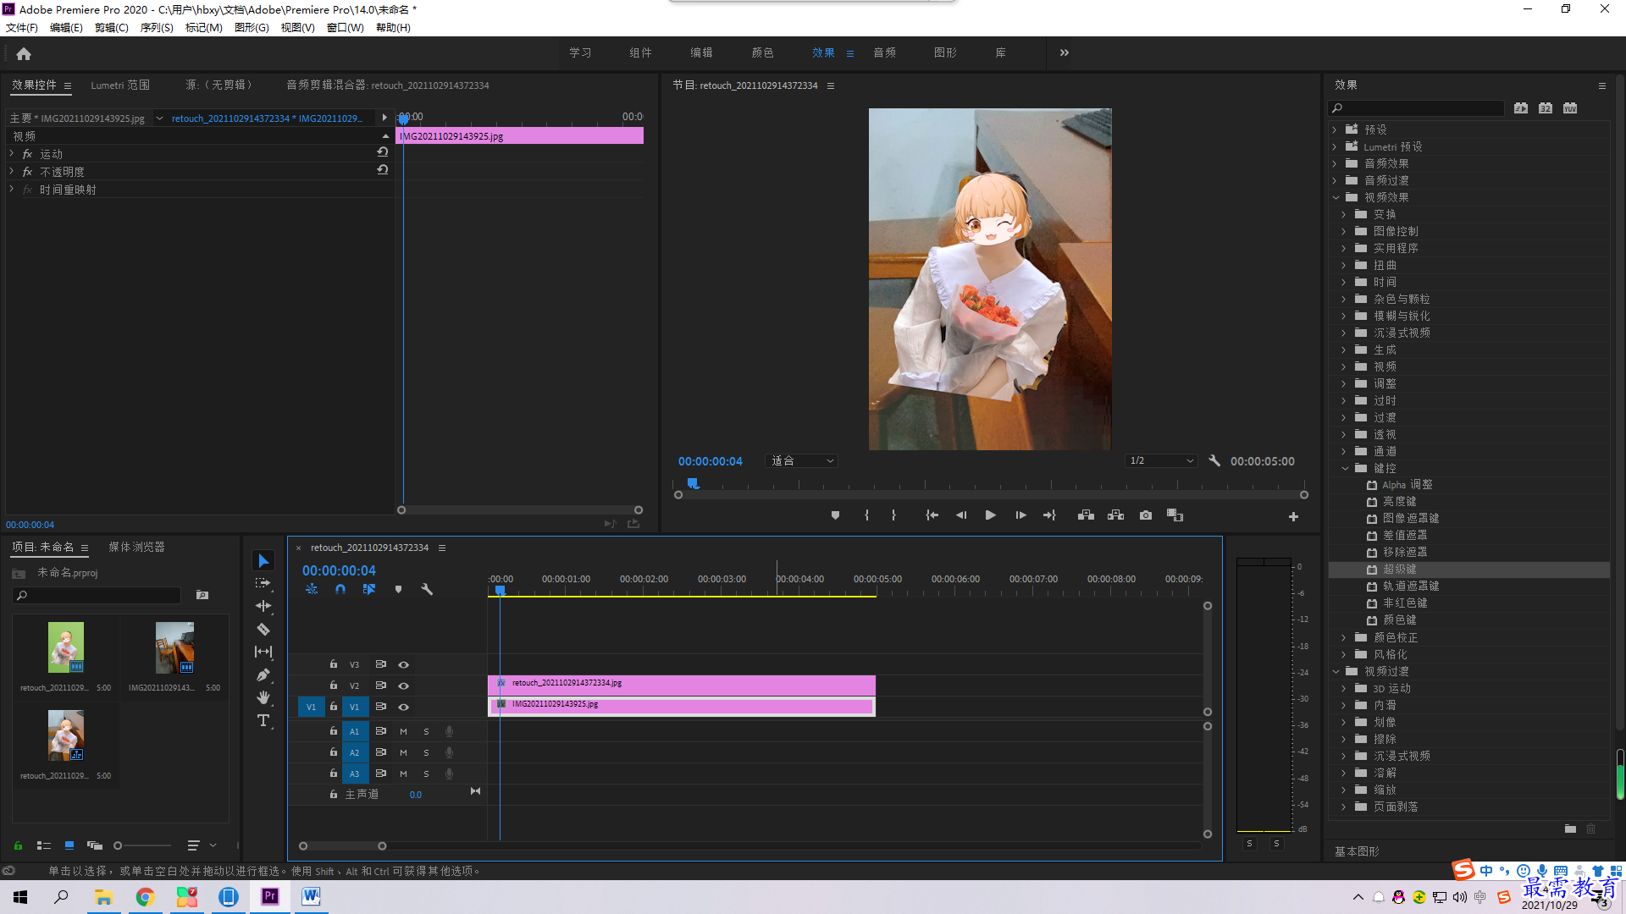Open the Window menu

coord(345,28)
